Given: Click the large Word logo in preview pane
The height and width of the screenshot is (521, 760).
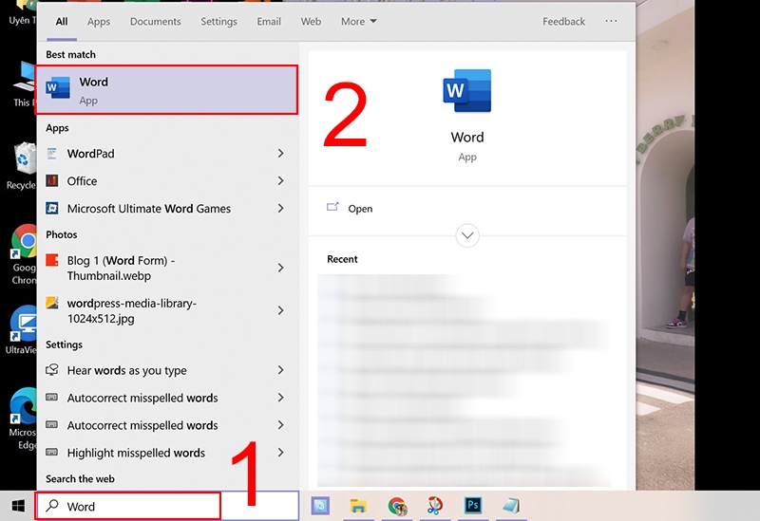Looking at the screenshot, I should [466, 90].
